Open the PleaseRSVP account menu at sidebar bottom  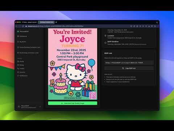point(29,107)
